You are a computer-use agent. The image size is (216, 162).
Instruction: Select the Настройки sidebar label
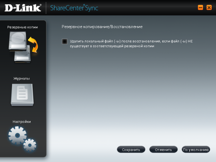pos(22,122)
